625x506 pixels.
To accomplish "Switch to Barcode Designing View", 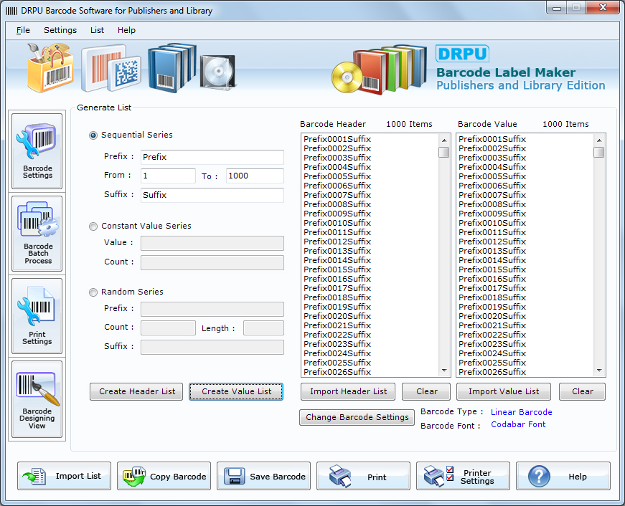I will point(37,399).
